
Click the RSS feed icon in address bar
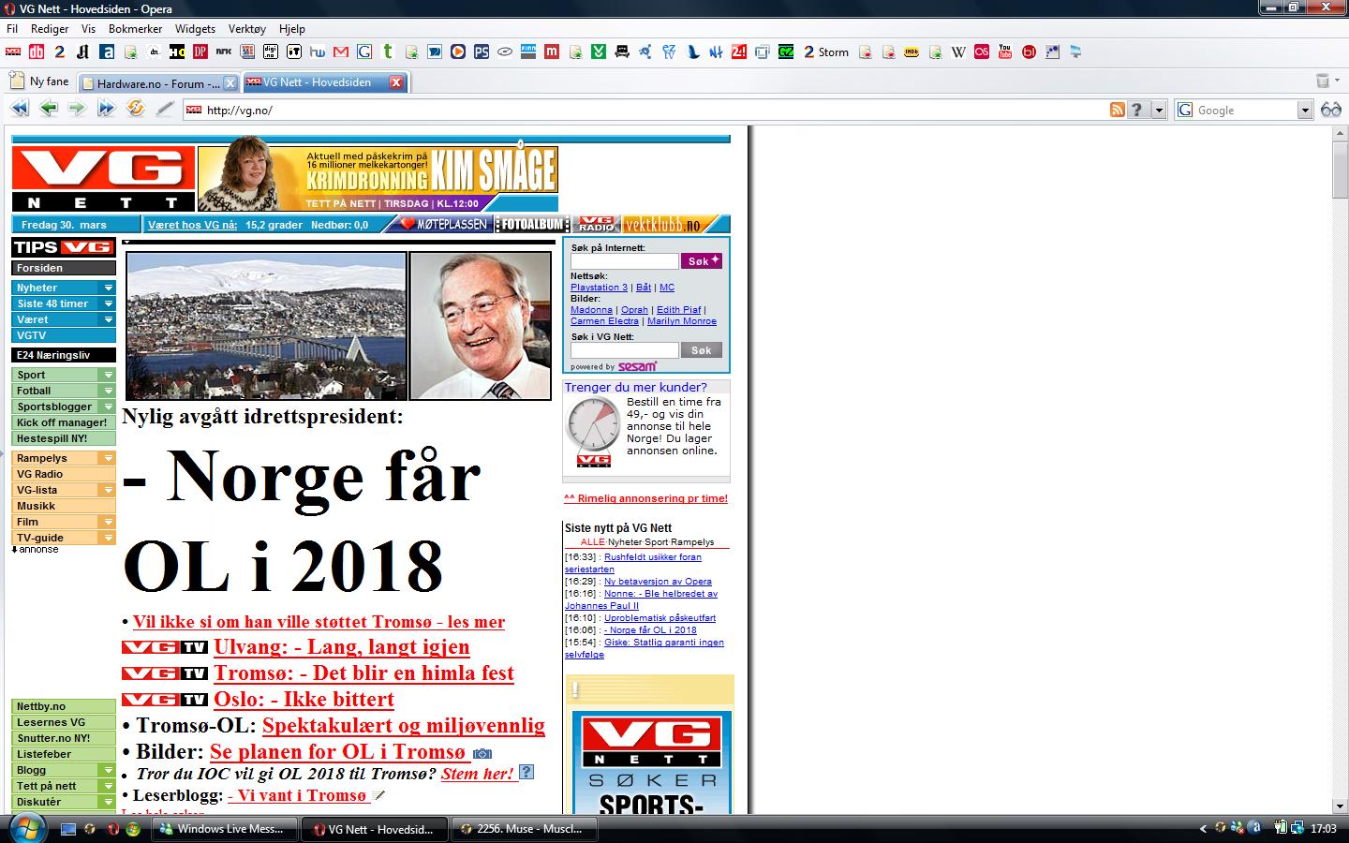[1117, 110]
